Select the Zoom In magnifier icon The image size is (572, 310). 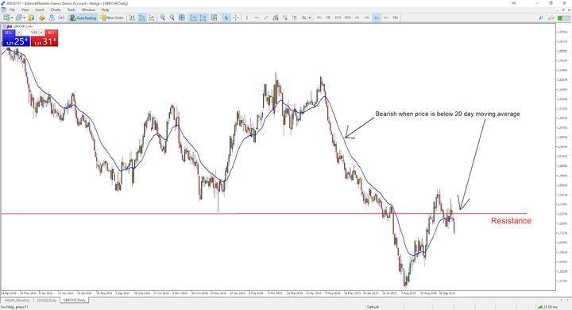pos(163,17)
